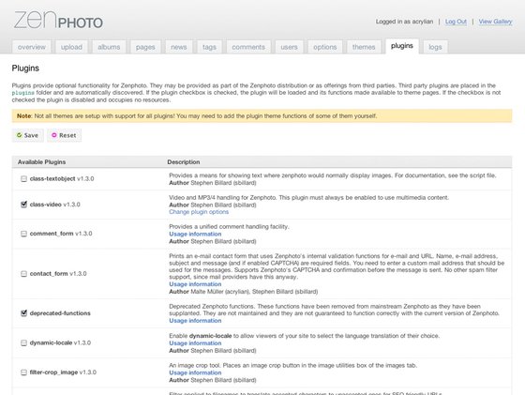Click the Save button
This screenshot has width=525, height=395.
click(28, 135)
